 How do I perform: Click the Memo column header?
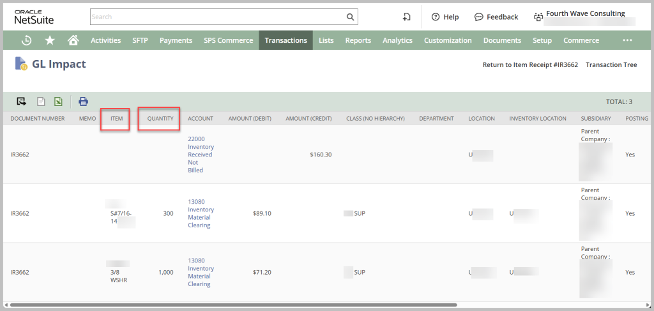tap(87, 118)
